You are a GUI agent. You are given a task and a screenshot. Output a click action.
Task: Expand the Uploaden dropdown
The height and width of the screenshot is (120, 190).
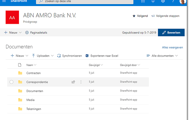point(52,56)
